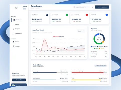This screenshot has width=121, height=90.
Task: Open the Privacy feature page
Action: click(x=17, y=42)
